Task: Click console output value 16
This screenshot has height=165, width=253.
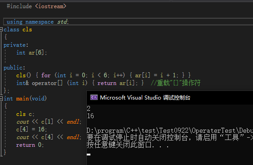Action: click(x=90, y=116)
